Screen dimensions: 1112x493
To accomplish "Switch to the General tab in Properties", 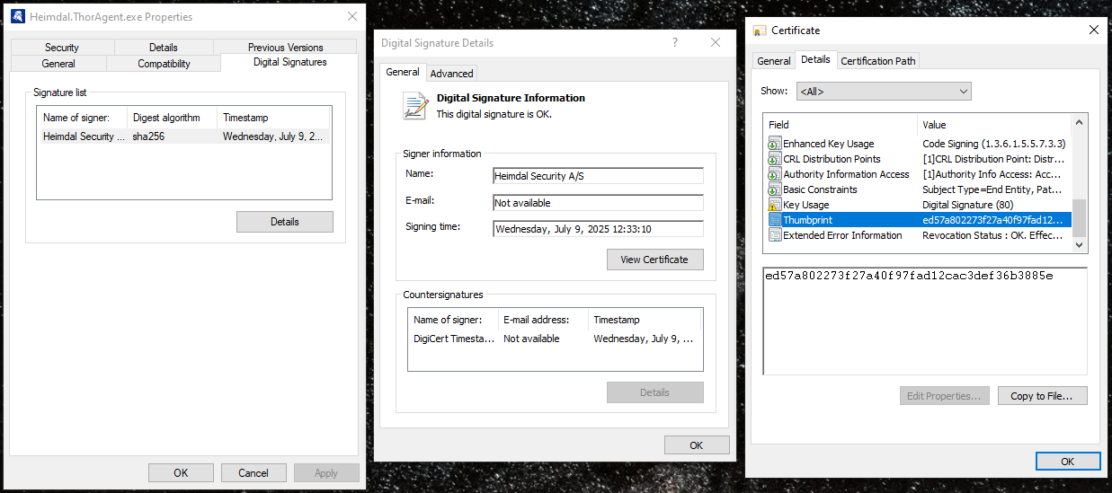I will [x=58, y=64].
